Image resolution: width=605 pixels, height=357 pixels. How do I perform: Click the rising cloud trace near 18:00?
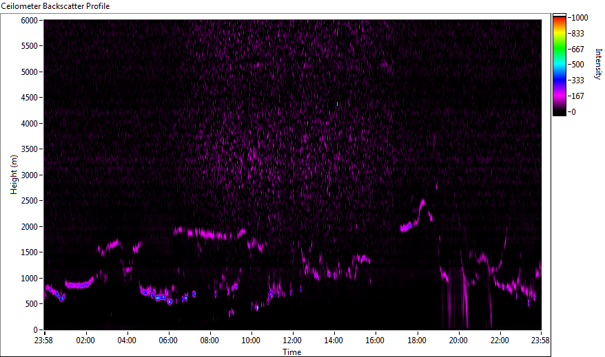(413, 216)
